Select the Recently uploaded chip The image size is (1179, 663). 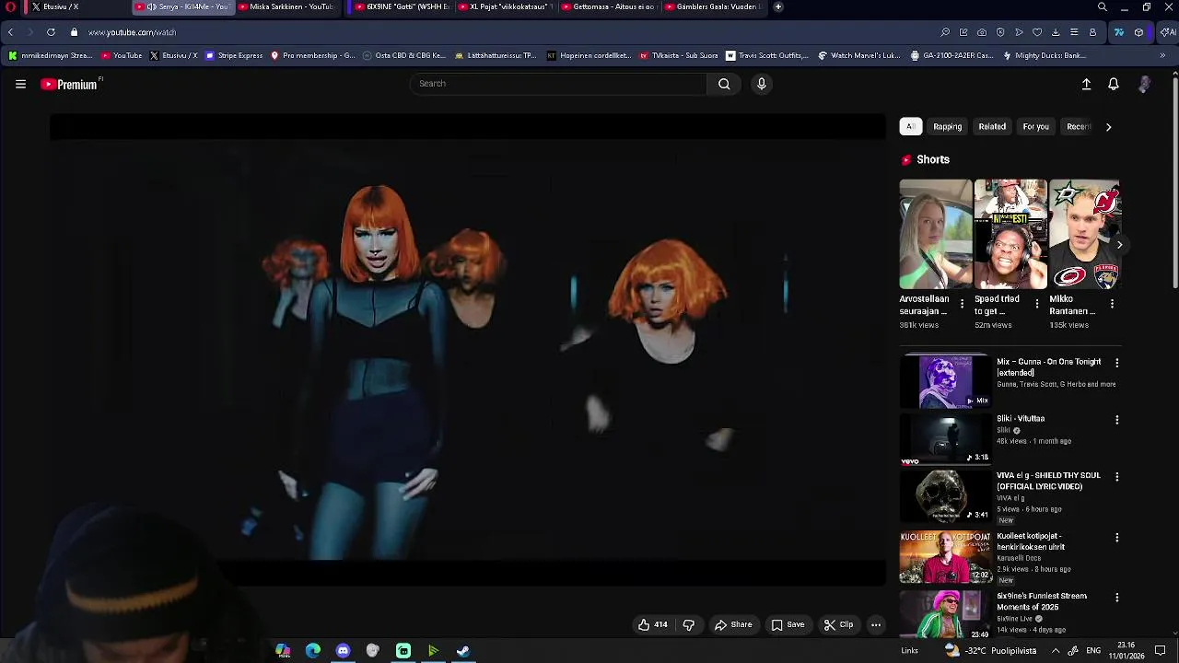click(1078, 126)
